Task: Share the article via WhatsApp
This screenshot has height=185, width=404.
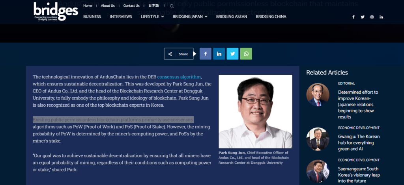Action: tap(246, 54)
